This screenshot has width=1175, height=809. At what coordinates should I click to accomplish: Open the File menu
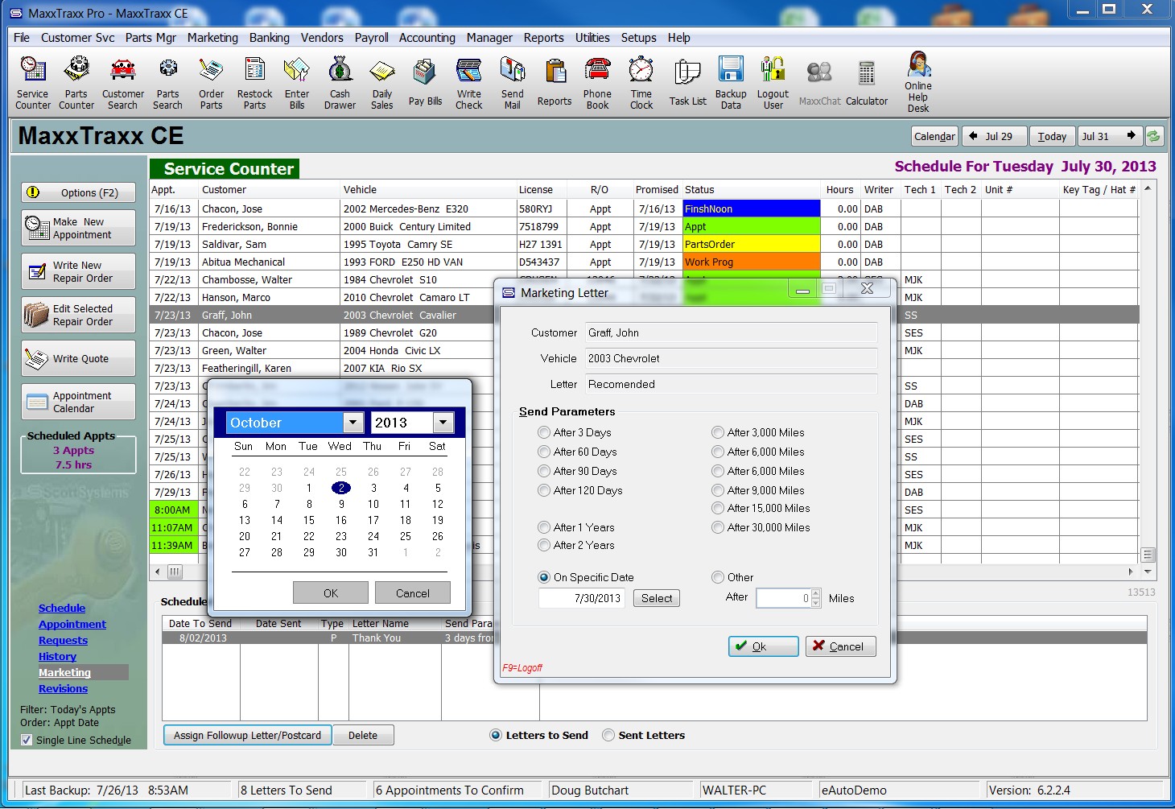22,37
